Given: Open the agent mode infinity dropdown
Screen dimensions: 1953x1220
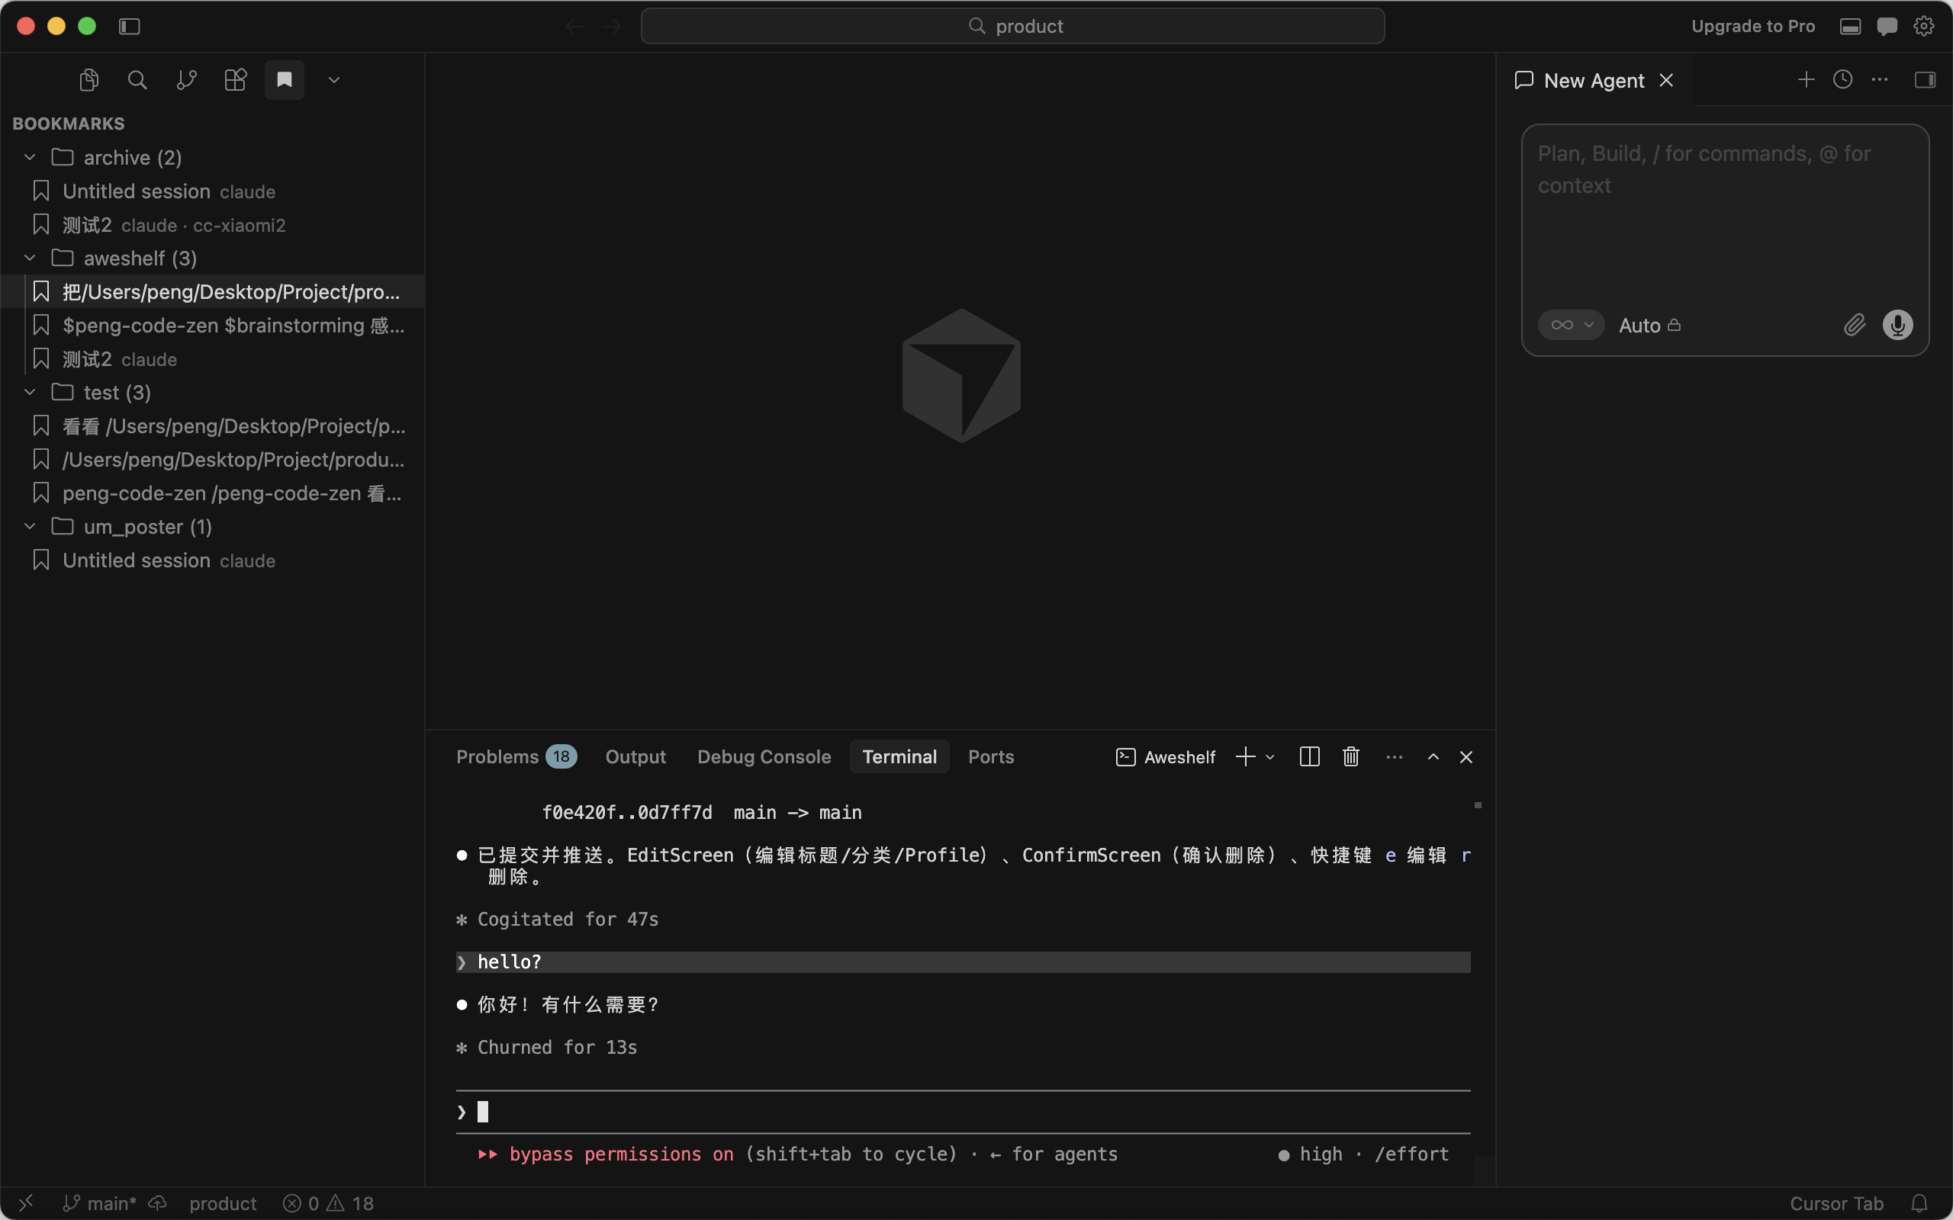Looking at the screenshot, I should (x=1572, y=325).
